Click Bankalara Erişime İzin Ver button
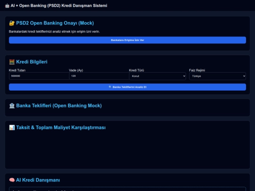The width and height of the screenshot is (255, 191). pos(127,40)
